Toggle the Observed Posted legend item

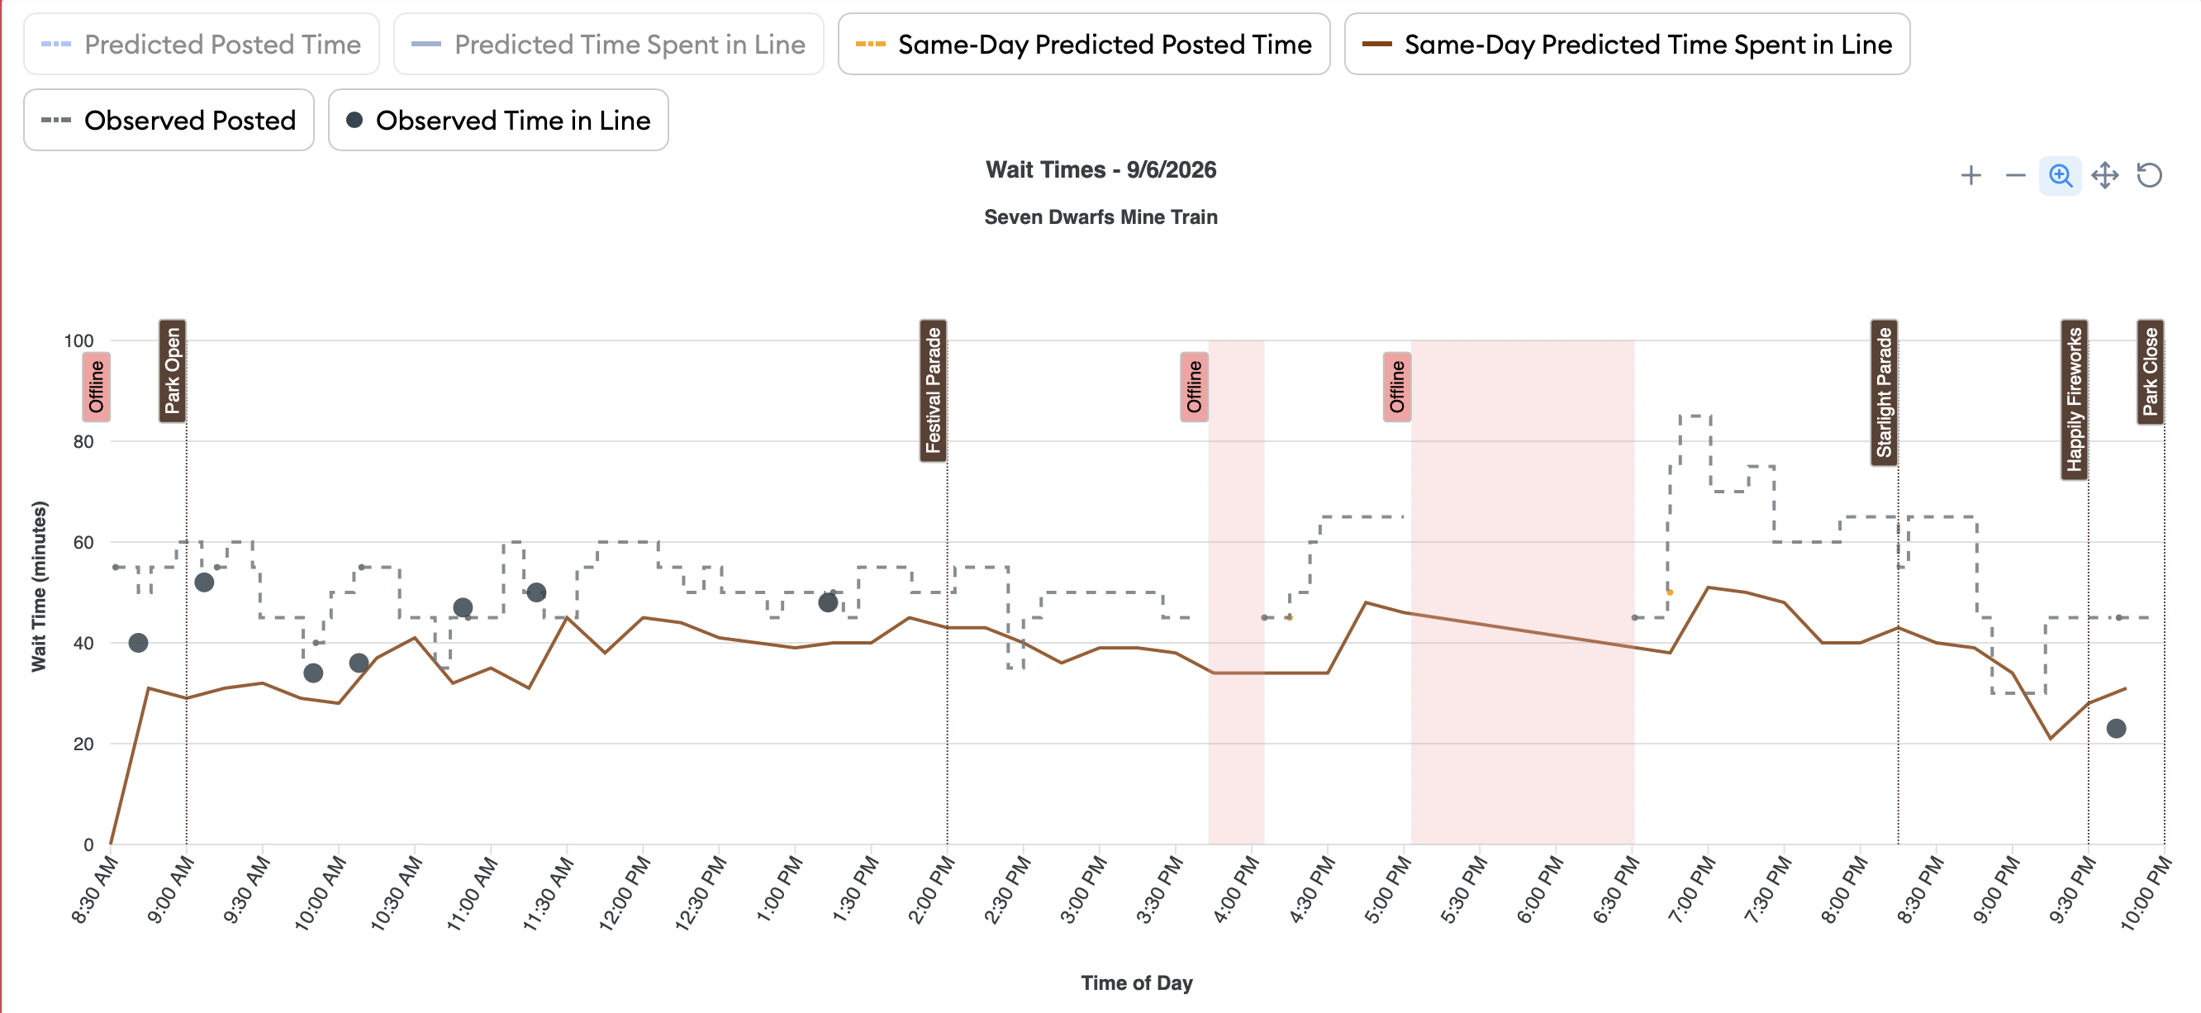point(169,120)
